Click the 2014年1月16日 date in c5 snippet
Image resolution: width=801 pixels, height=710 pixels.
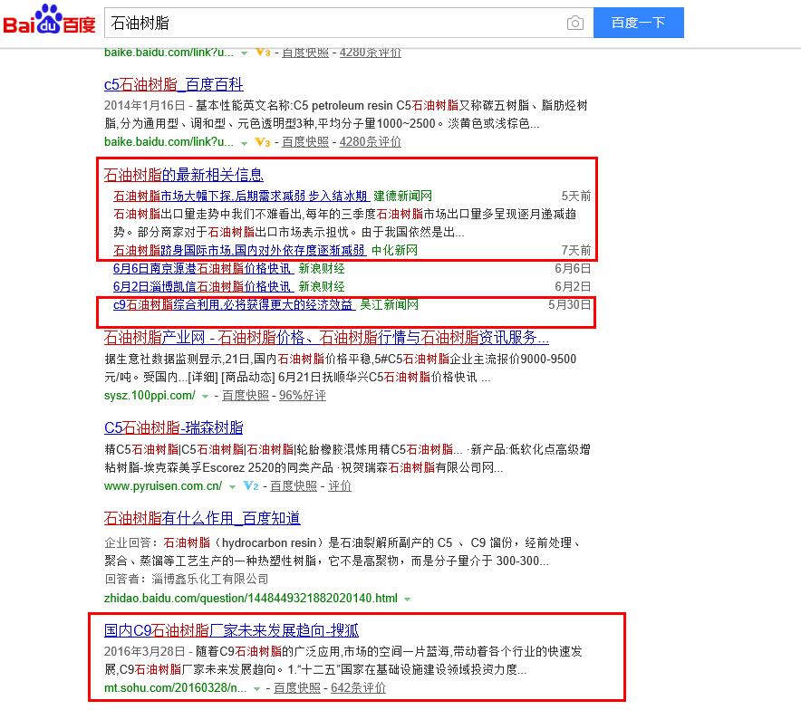click(145, 106)
